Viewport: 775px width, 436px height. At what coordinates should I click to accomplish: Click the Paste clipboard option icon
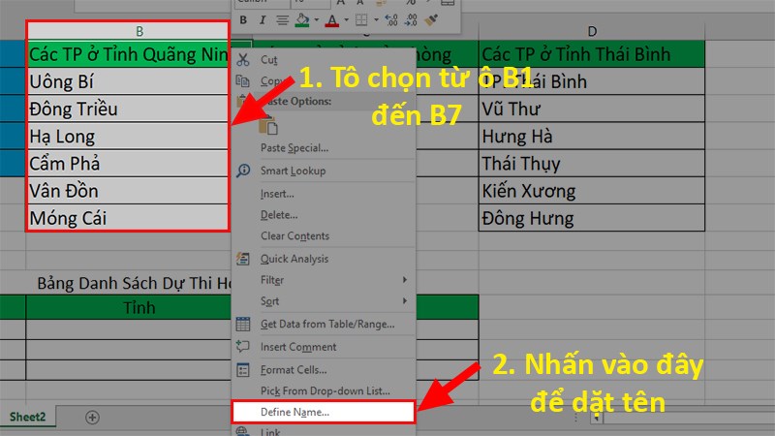coord(268,125)
